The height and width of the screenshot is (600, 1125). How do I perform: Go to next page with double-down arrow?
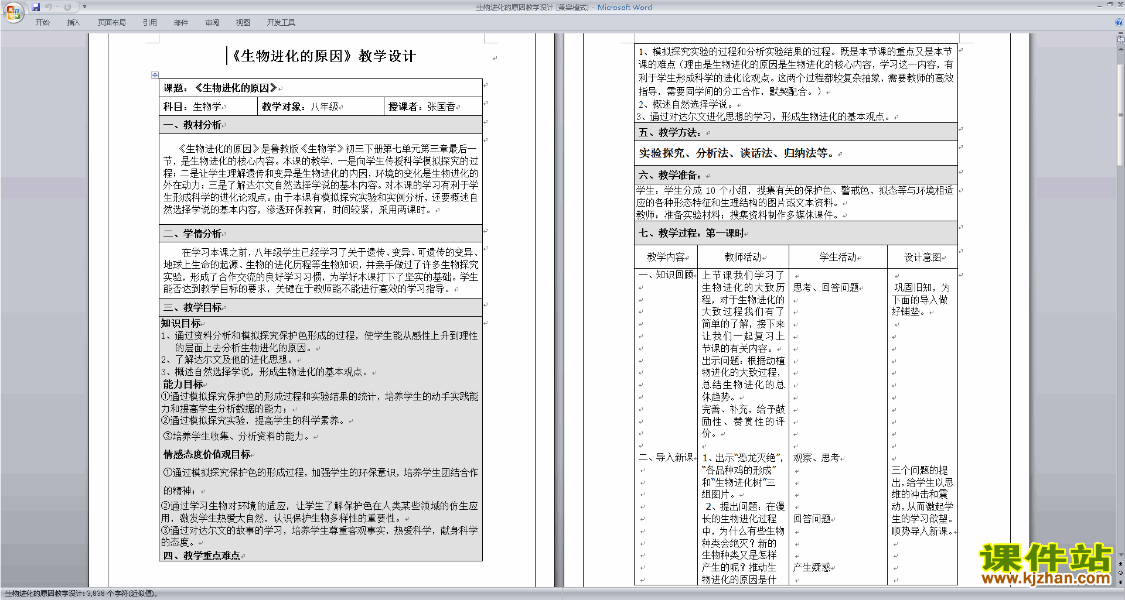pos(1121,582)
